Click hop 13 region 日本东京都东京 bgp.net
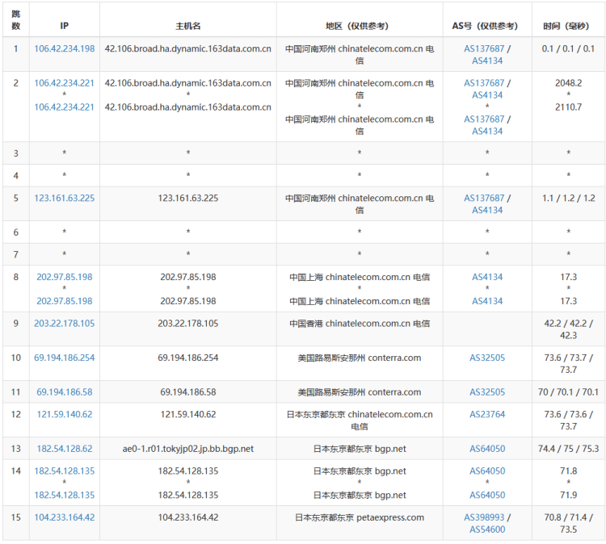 coord(360,449)
